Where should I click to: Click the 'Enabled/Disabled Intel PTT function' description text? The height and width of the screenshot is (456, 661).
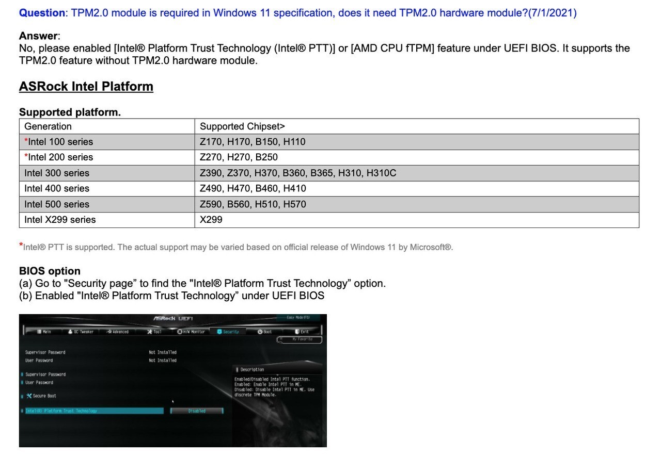[272, 379]
